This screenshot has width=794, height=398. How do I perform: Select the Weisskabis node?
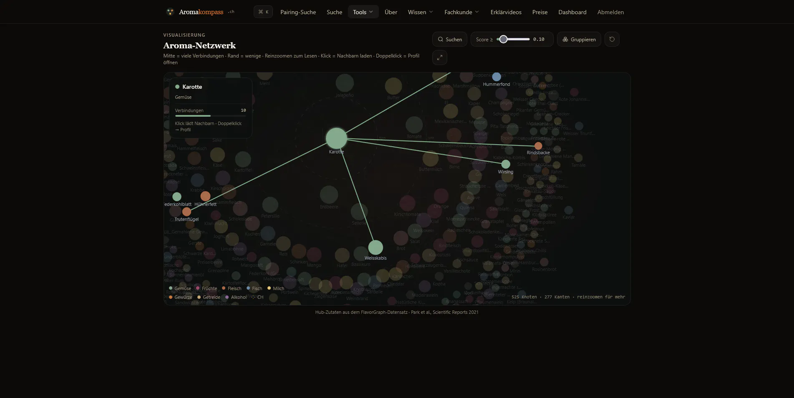click(376, 247)
